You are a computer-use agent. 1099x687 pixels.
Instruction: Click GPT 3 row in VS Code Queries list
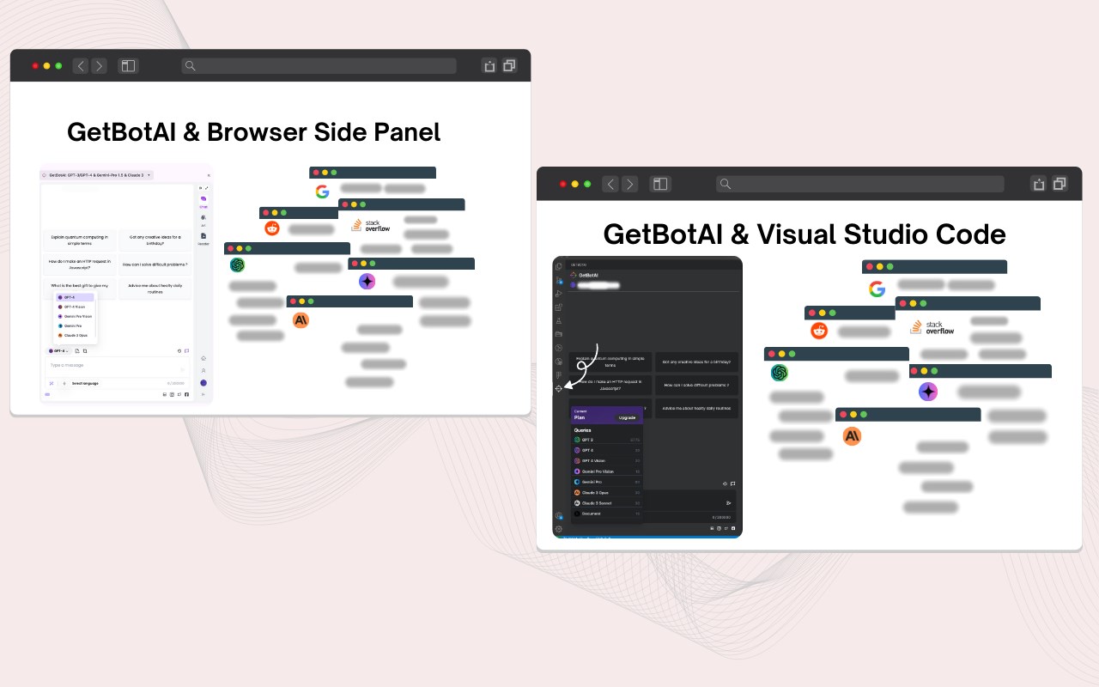click(x=607, y=440)
